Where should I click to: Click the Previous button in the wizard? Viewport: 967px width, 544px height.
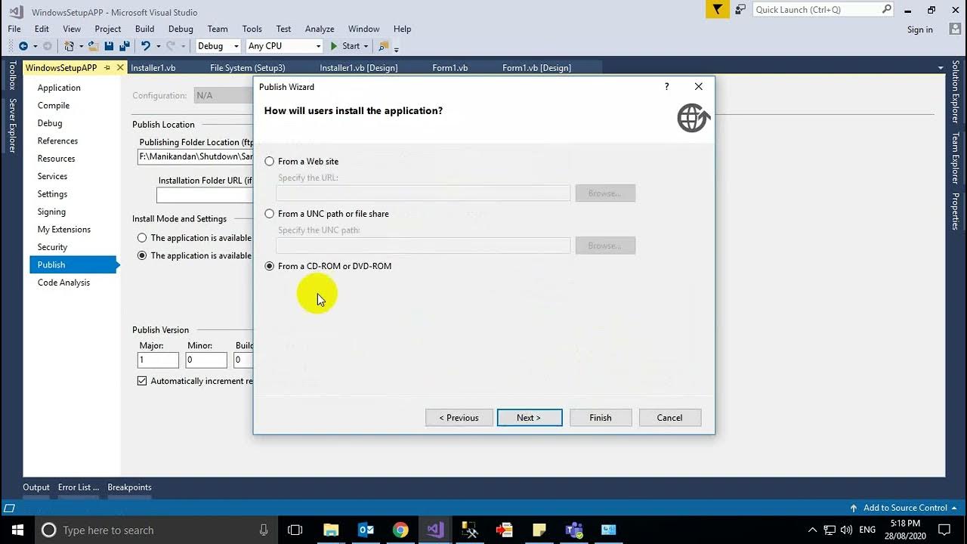(459, 418)
